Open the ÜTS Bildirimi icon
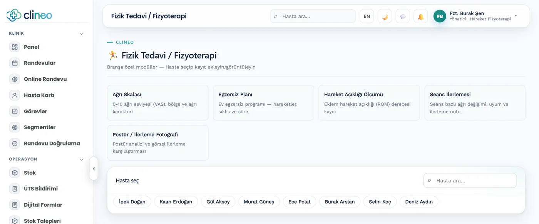Screen dimensions: 539x224 click(x=15, y=189)
